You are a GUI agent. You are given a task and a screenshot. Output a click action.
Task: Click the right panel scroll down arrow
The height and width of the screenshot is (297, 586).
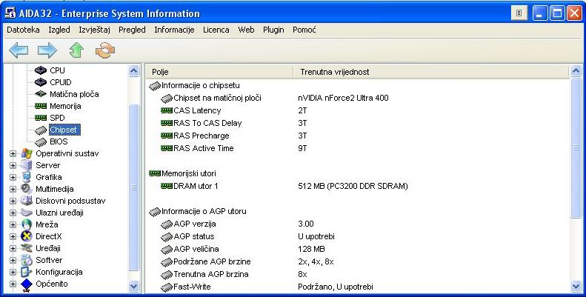coord(576,286)
